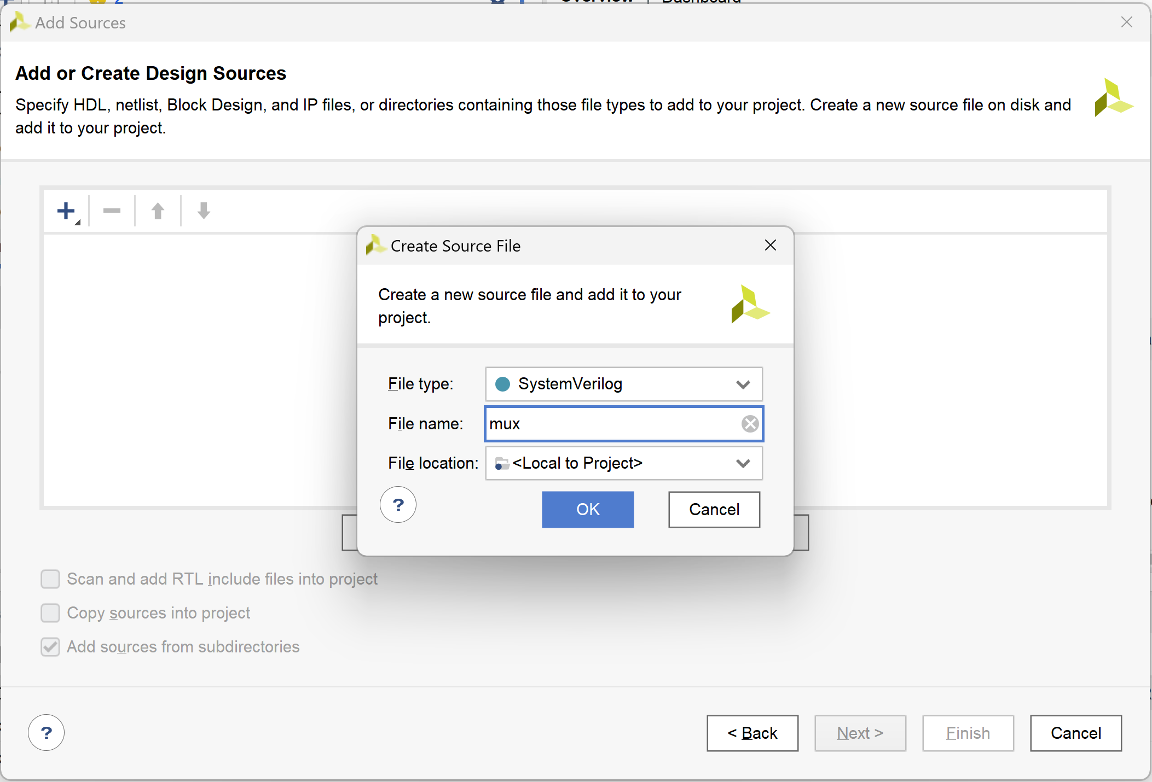
Task: Open the File type SystemVerilog dropdown
Action: point(624,384)
